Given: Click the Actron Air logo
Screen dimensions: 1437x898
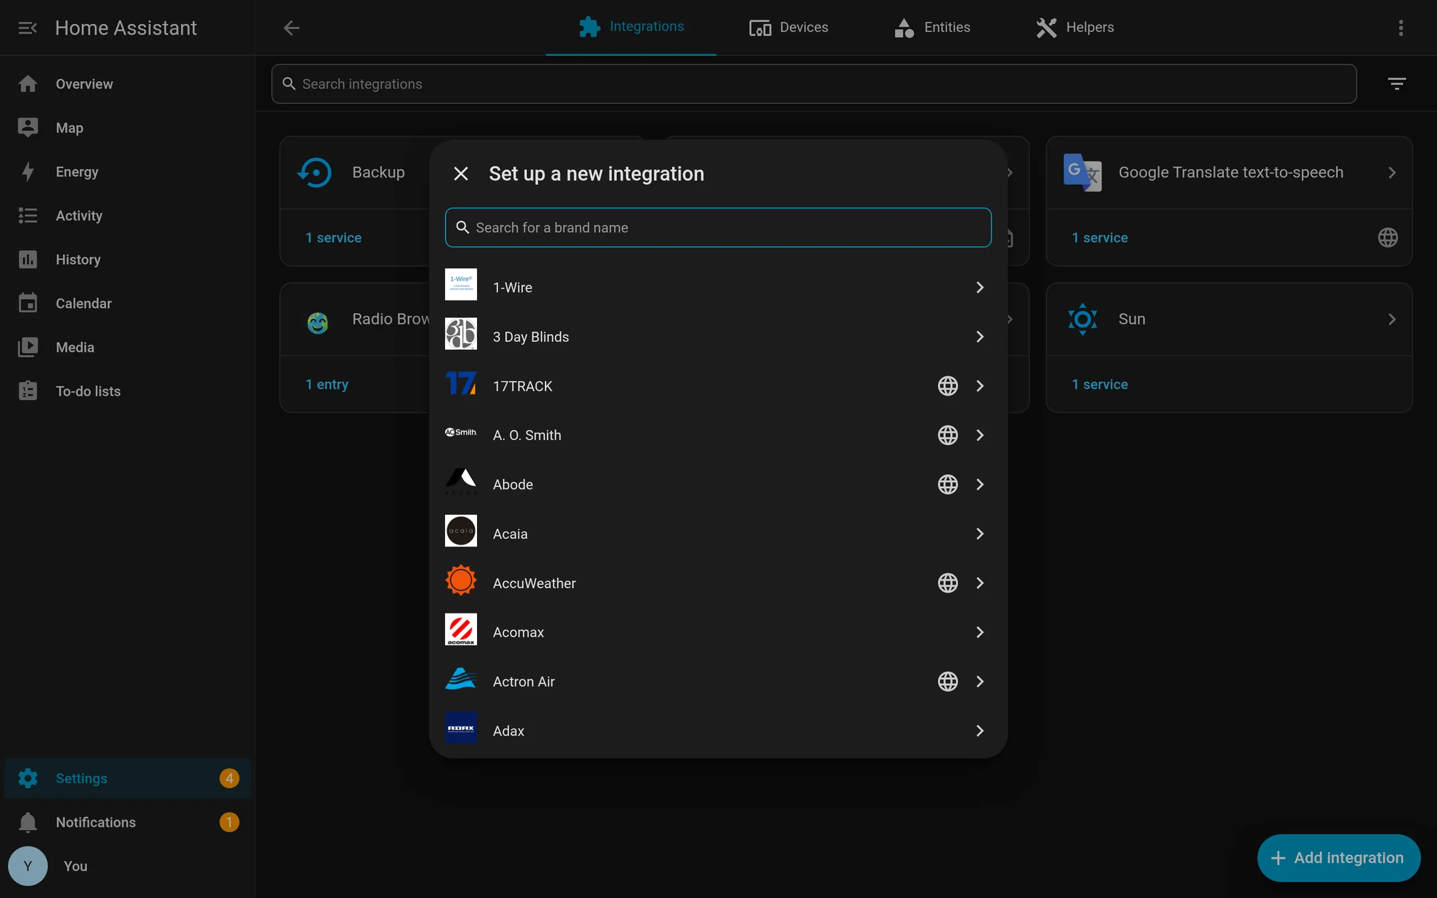Looking at the screenshot, I should click(x=461, y=678).
